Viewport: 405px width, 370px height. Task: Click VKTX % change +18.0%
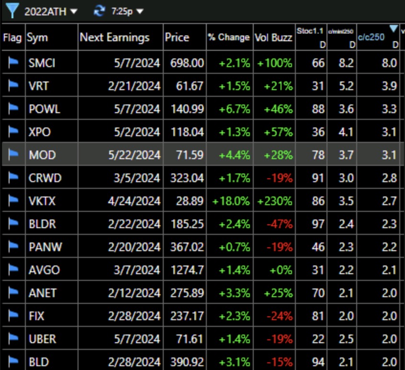231,201
